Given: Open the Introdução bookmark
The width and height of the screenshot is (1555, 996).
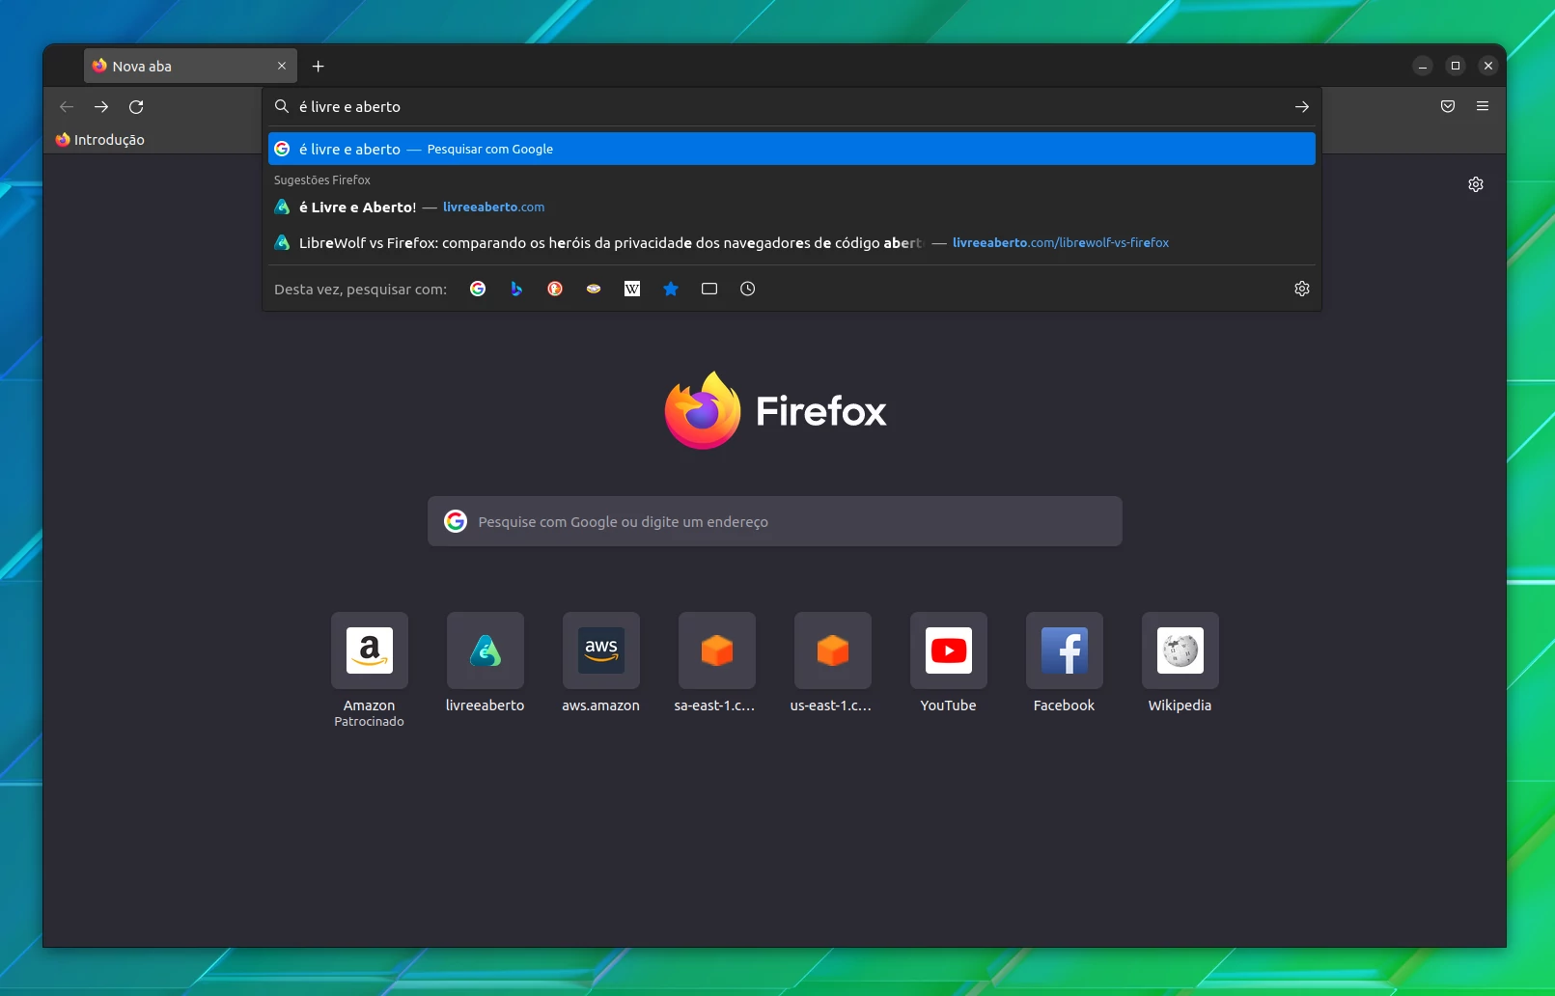Looking at the screenshot, I should coord(100,140).
